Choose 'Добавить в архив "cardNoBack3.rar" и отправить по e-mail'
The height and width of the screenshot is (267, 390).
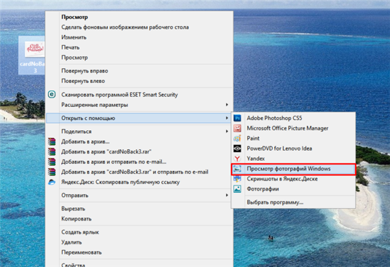(x=135, y=172)
